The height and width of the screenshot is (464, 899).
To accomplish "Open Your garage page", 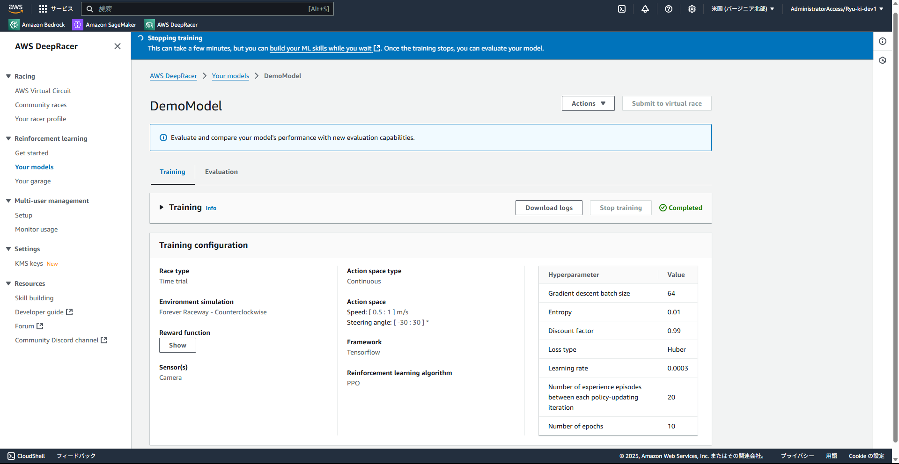I will coord(33,181).
